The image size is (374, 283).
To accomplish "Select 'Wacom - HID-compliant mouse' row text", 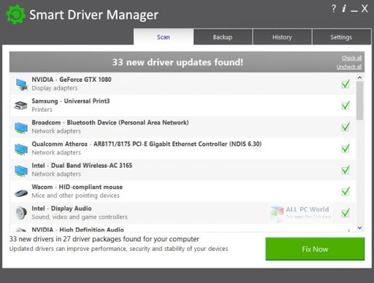I will (77, 187).
